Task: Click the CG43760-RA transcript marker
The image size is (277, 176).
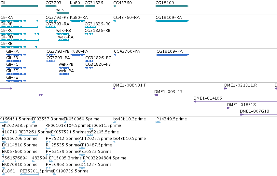Action: click(x=114, y=21)
